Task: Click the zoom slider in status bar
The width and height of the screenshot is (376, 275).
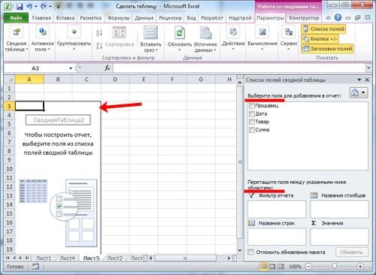Action: tap(335, 266)
